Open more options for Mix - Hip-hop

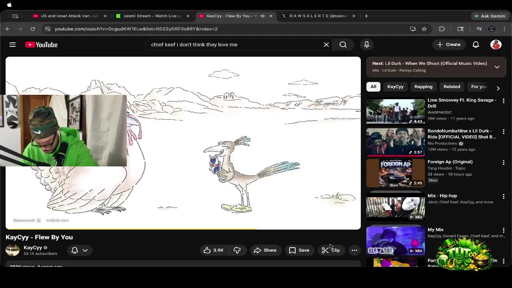[504, 196]
